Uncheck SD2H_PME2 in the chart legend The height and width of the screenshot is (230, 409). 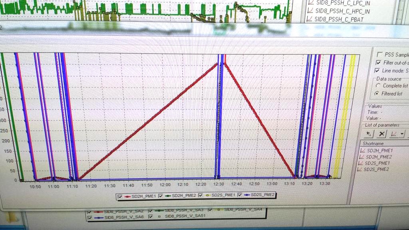pyautogui.click(x=161, y=196)
